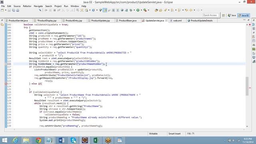Click the green Run button
Viewport: 256px width, 144px height.
click(138, 10)
